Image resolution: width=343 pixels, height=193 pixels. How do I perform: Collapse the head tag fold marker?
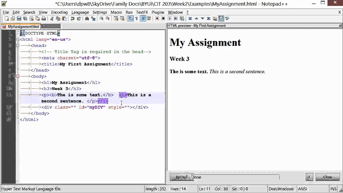coord(18,46)
